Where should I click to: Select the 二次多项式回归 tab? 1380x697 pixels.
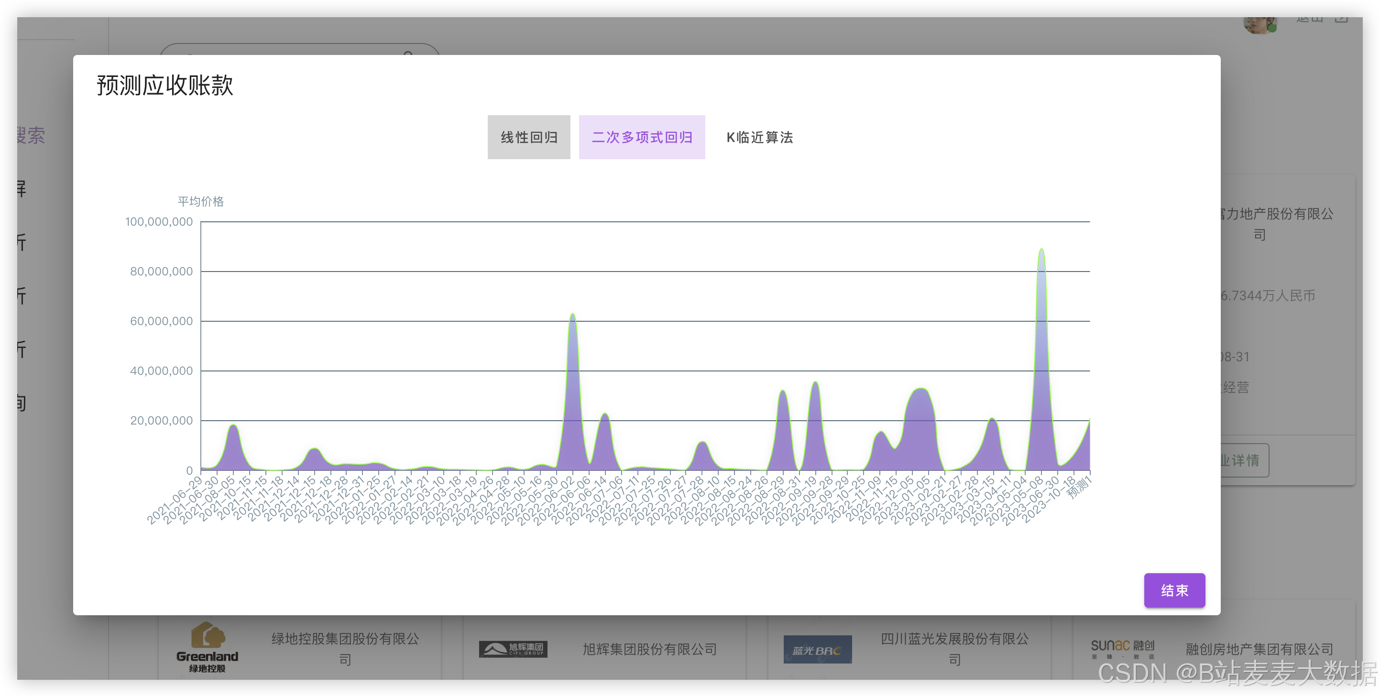coord(641,137)
